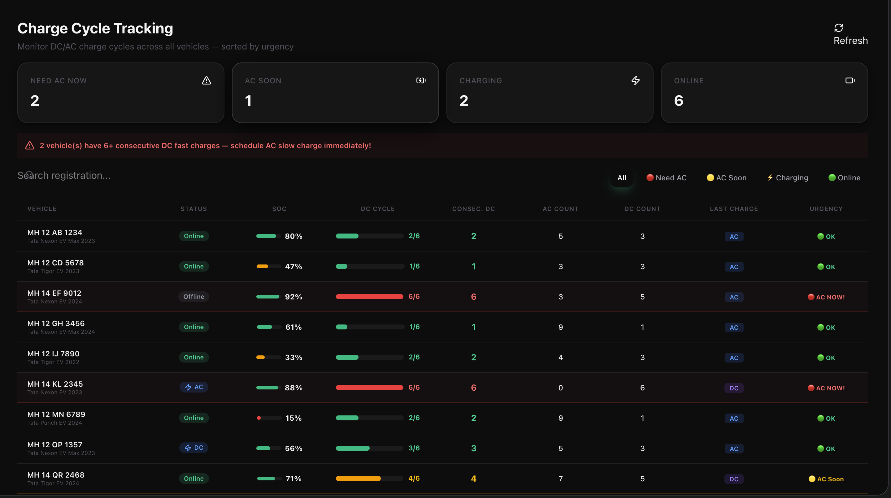Image resolution: width=891 pixels, height=498 pixels.
Task: Click the AC Soon urgency label for MH 14 QR 2468
Action: coord(826,479)
